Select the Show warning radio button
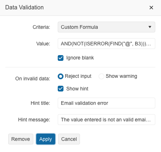The height and width of the screenshot is (152, 161). coord(101,76)
